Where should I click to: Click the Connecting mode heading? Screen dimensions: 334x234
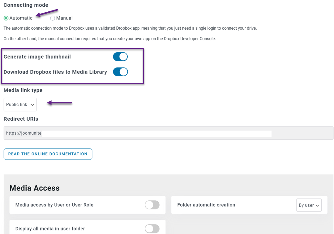(x=26, y=5)
